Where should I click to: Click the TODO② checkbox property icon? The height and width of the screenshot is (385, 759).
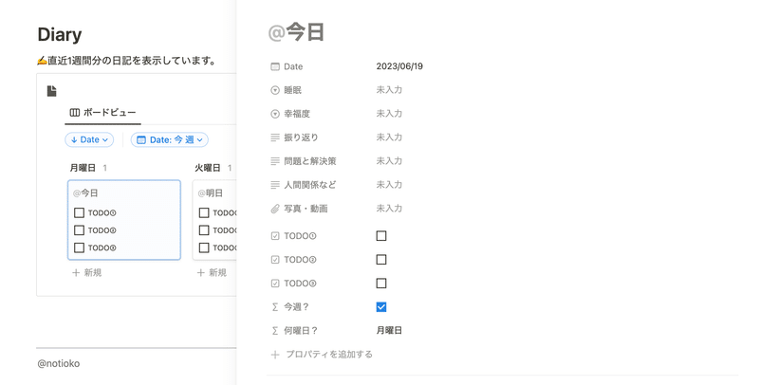(x=275, y=260)
